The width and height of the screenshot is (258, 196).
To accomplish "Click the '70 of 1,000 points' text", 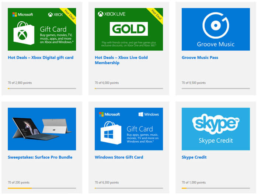I will coord(193,182).
